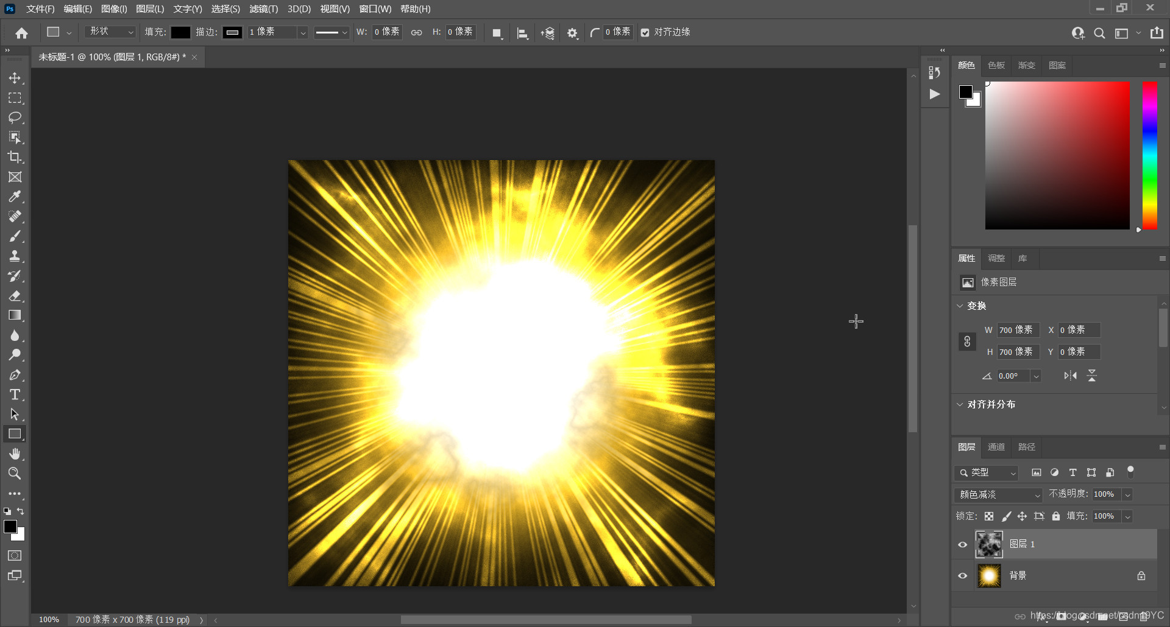Image resolution: width=1170 pixels, height=627 pixels.
Task: Open the 形状 tool mode dropdown
Action: pyautogui.click(x=110, y=32)
